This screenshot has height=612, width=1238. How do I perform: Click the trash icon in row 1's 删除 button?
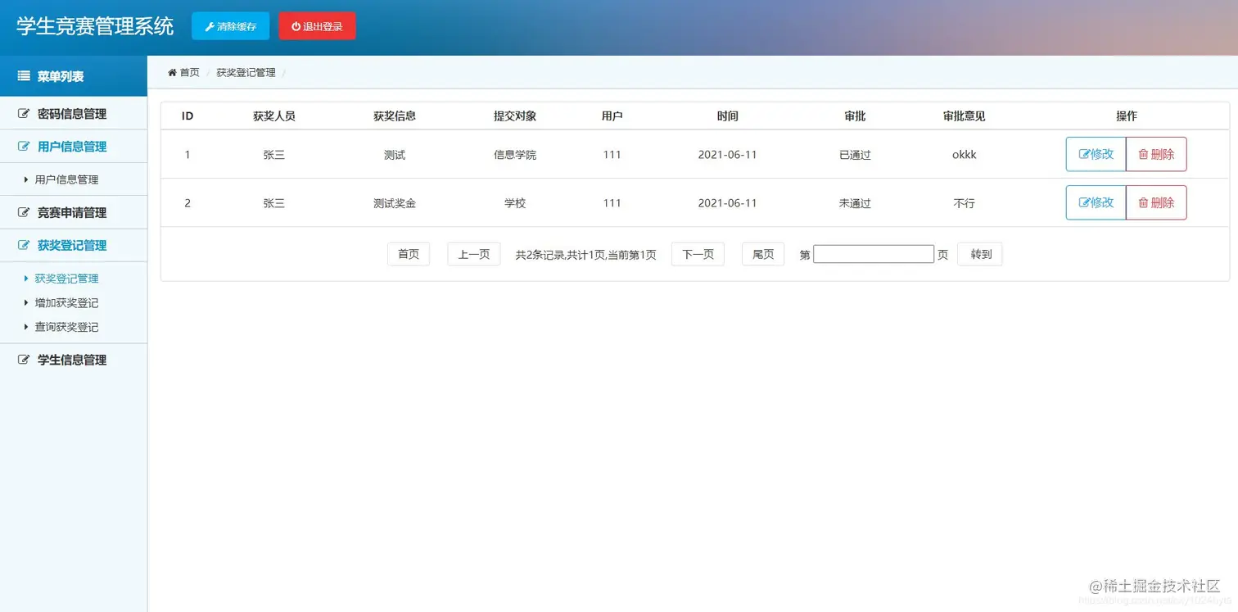point(1143,154)
